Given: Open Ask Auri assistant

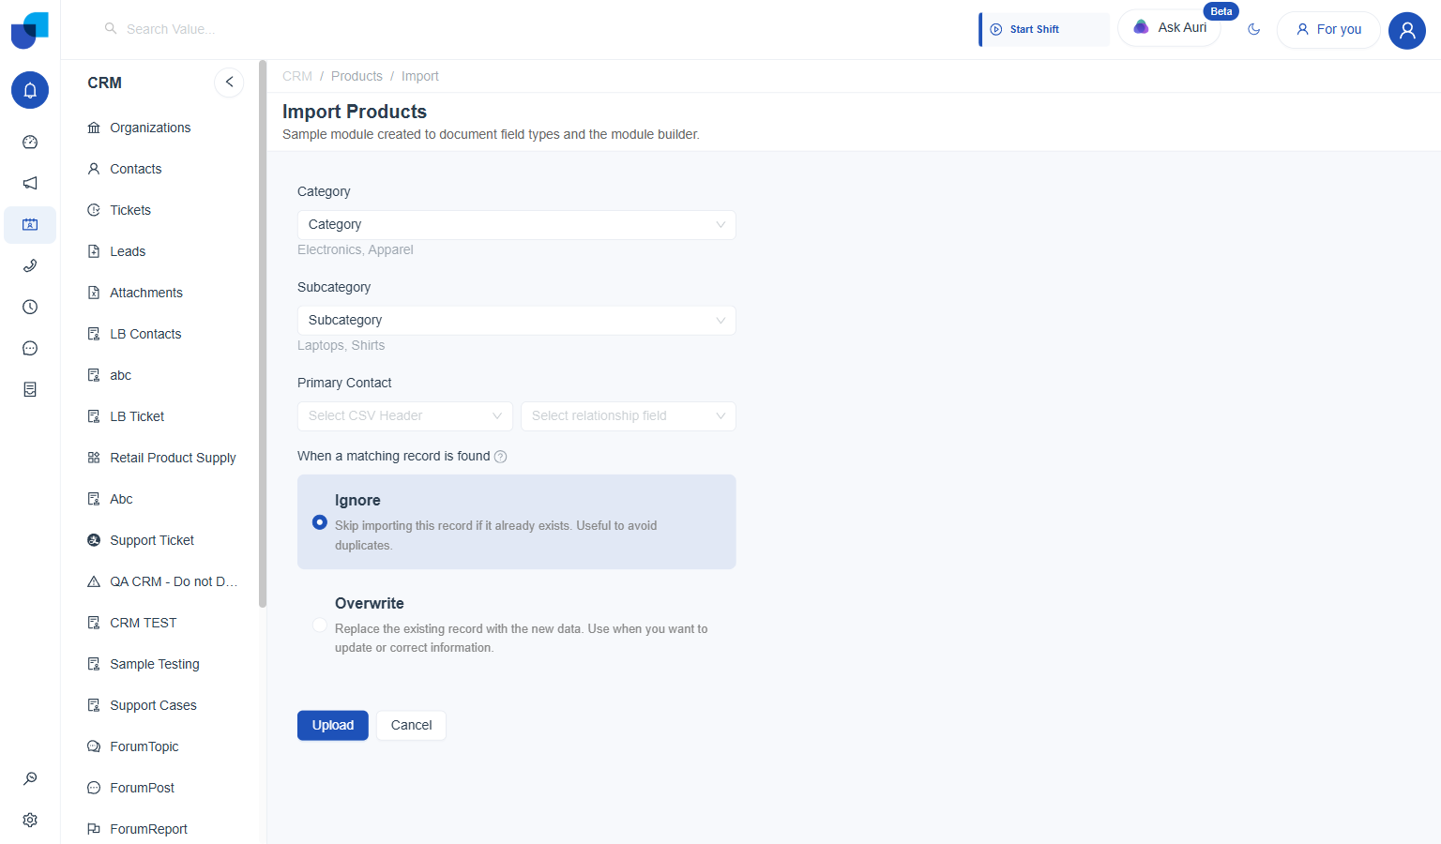Looking at the screenshot, I should pyautogui.click(x=1169, y=28).
